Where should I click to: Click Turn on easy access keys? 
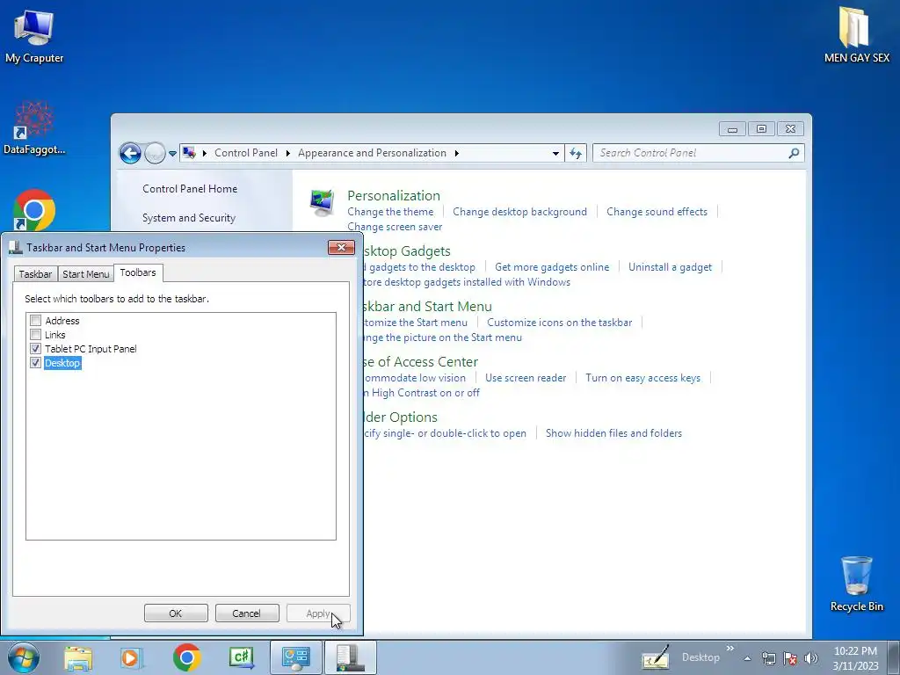642,378
